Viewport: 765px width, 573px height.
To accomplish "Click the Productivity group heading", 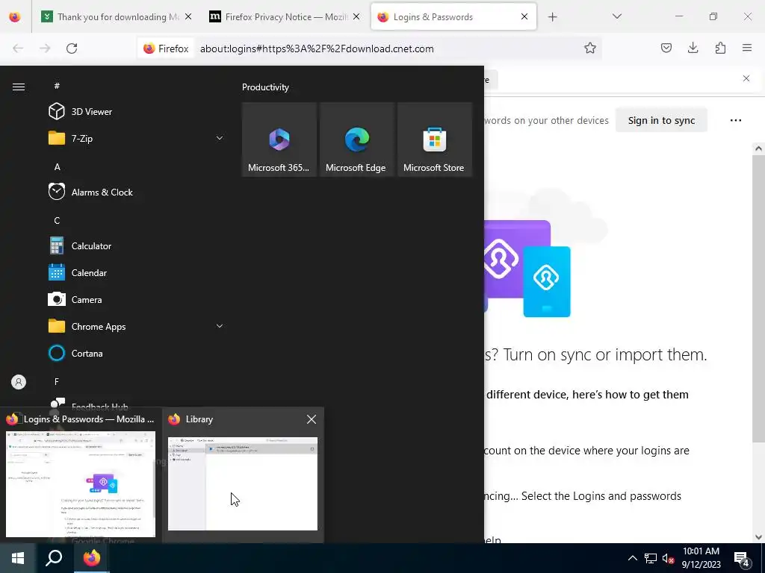I will [265, 87].
